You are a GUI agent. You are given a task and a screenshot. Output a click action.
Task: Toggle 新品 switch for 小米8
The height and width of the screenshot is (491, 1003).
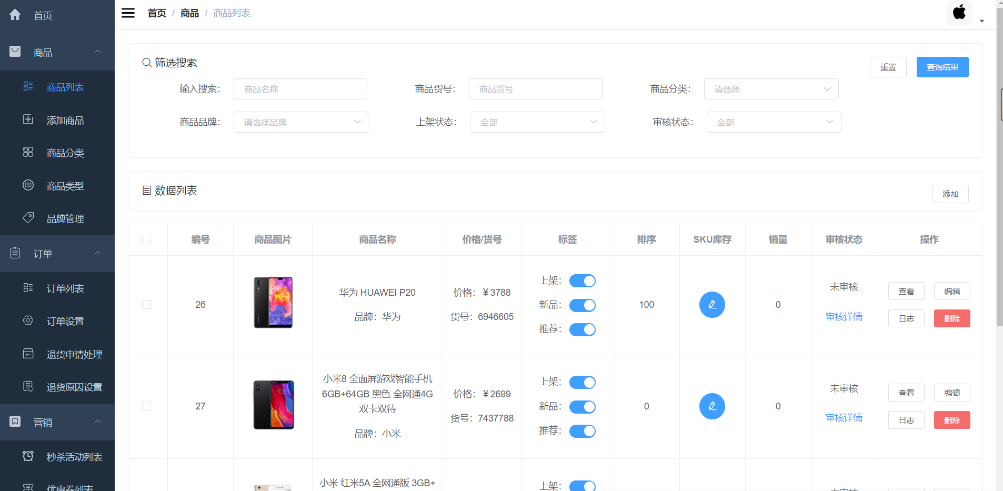coord(583,407)
